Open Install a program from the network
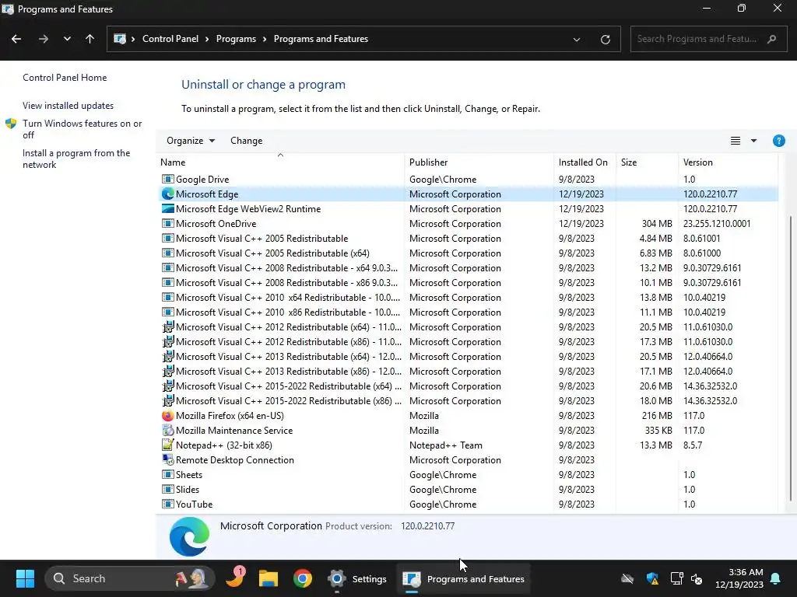This screenshot has width=797, height=597. (x=76, y=159)
